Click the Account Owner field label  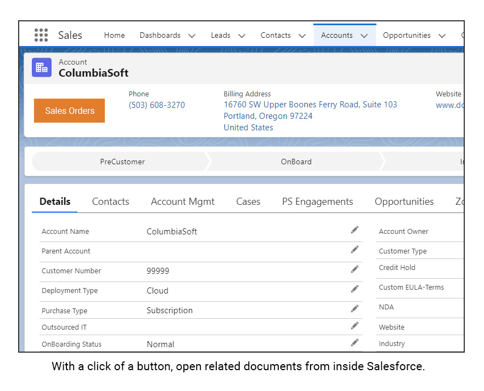403,232
